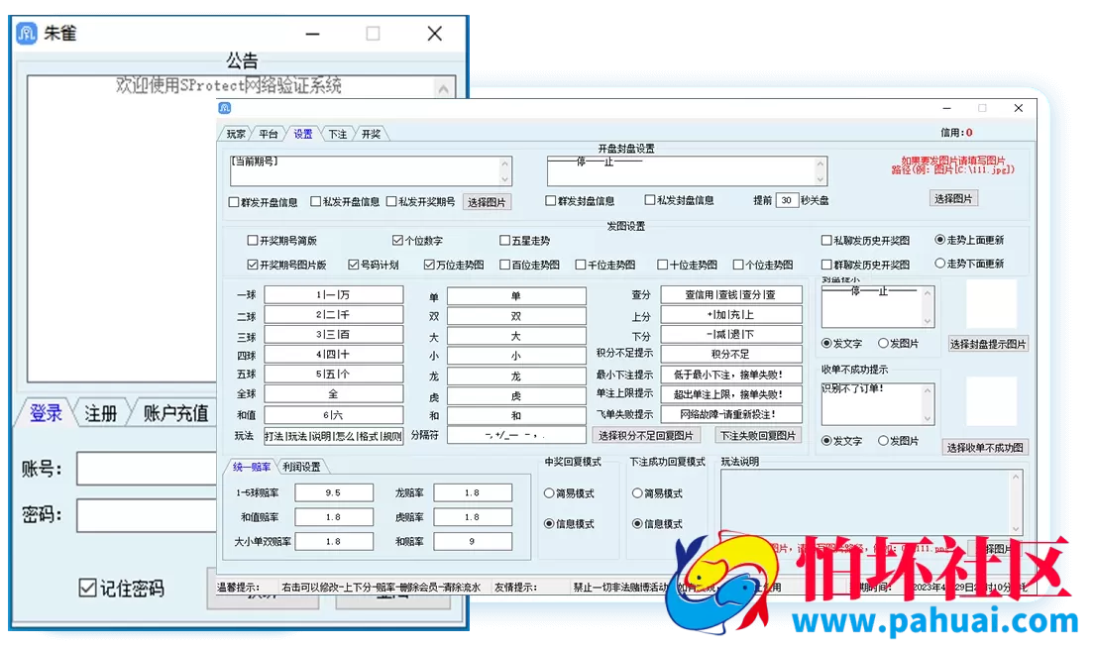The image size is (1094, 648).
Task: Click the top-right 选择图片 button
Action: click(954, 197)
